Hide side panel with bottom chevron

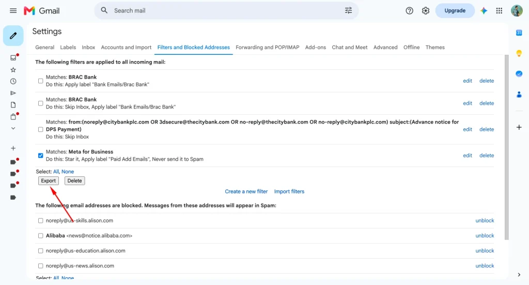pos(519,275)
